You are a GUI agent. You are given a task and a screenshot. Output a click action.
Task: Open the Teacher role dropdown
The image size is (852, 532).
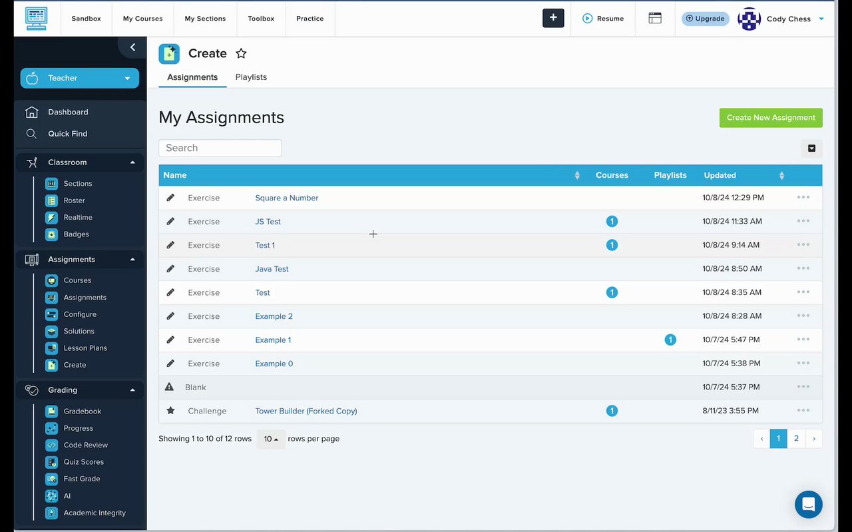(80, 78)
